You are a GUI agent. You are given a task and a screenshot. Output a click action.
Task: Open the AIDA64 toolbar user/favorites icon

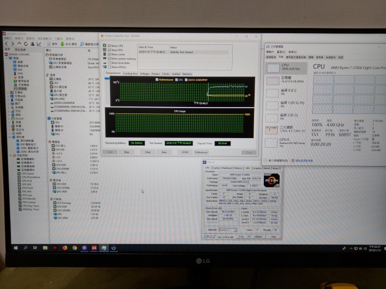click(x=32, y=44)
